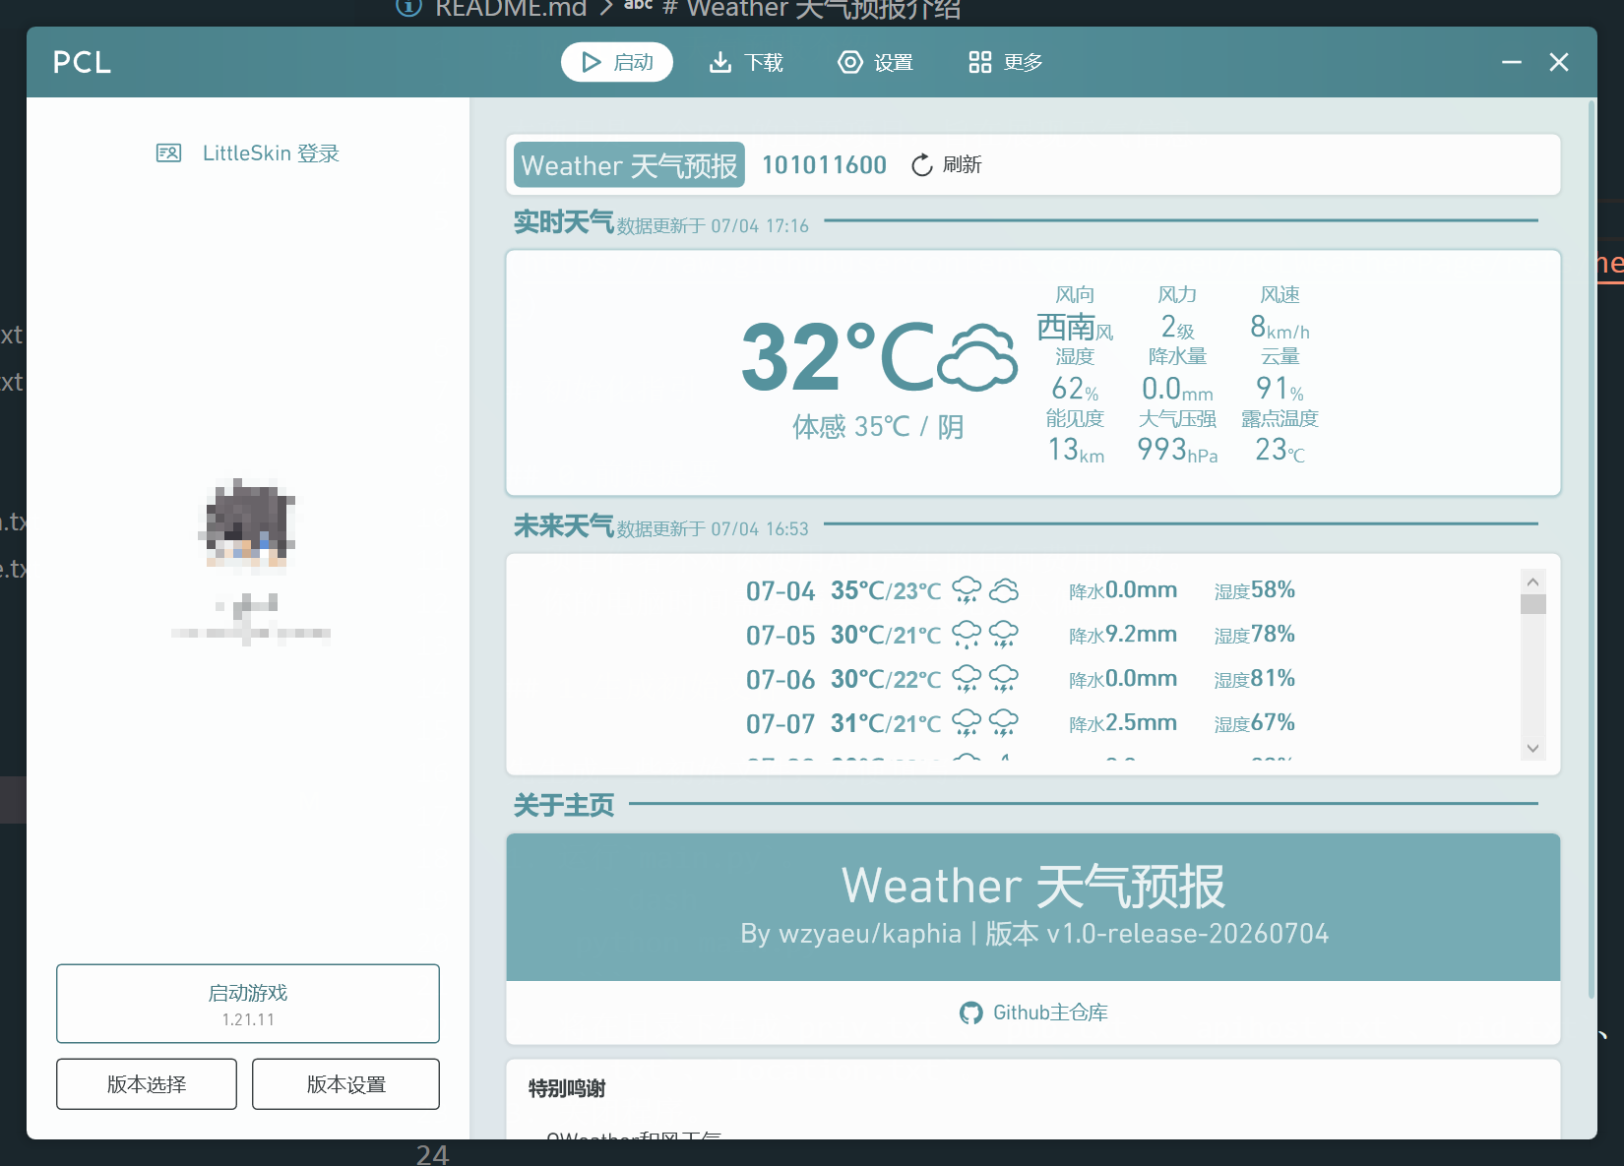1624x1166 pixels.
Task: Open the 设置 settings tab
Action: [875, 62]
